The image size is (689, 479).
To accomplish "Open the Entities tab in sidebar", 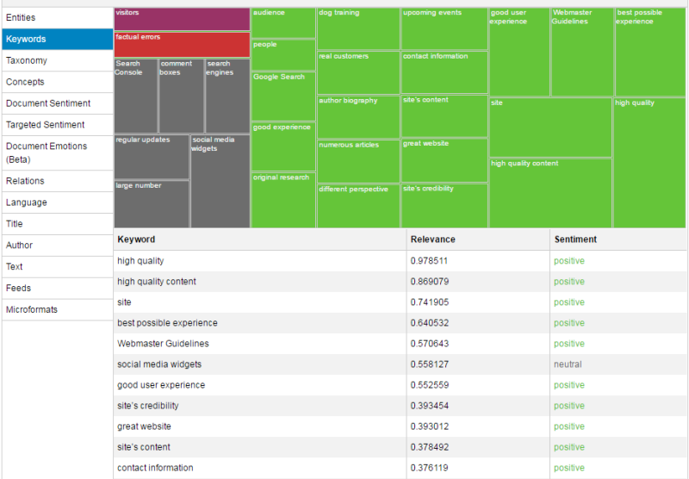I will click(57, 18).
